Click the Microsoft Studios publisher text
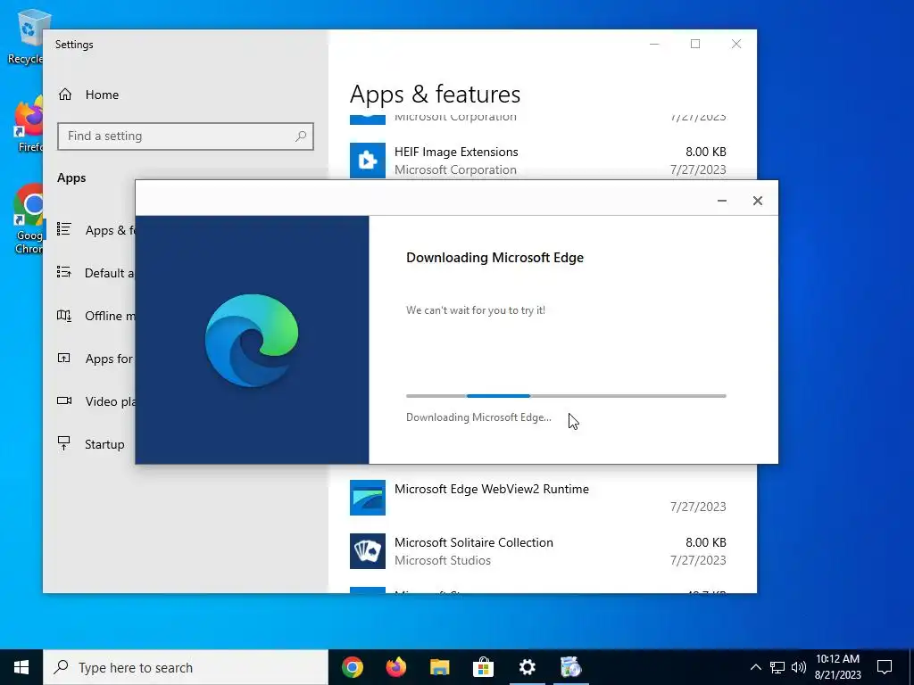The height and width of the screenshot is (685, 914). (443, 560)
